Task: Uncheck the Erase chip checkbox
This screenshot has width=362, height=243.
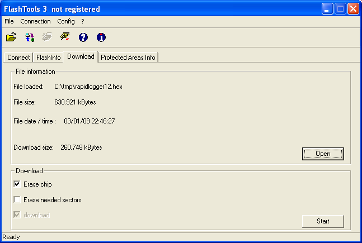Action: (17, 184)
